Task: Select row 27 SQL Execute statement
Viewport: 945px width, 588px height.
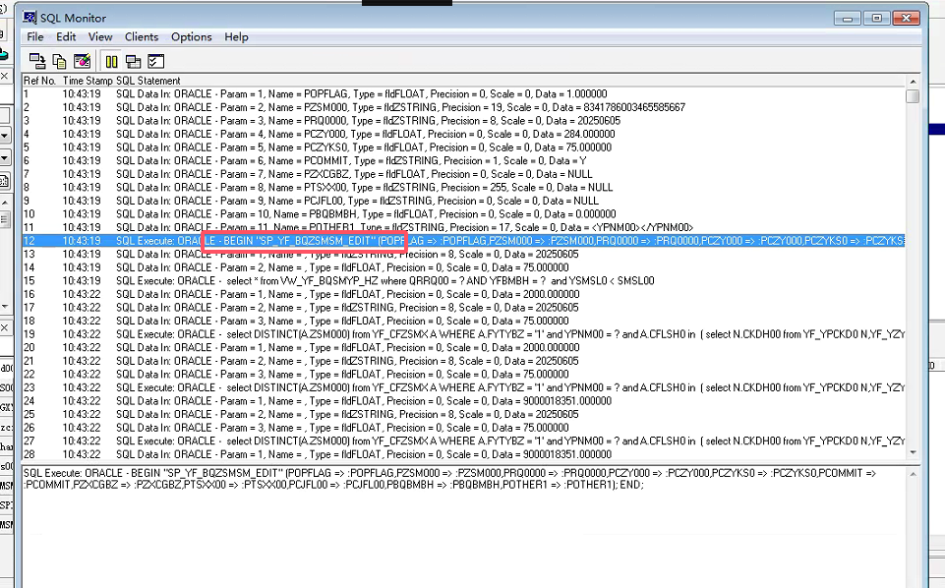Action: tap(463, 441)
